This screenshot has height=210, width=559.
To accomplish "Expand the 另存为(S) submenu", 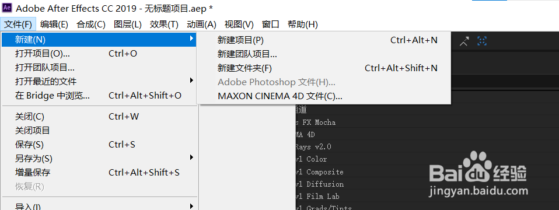I will point(192,157).
